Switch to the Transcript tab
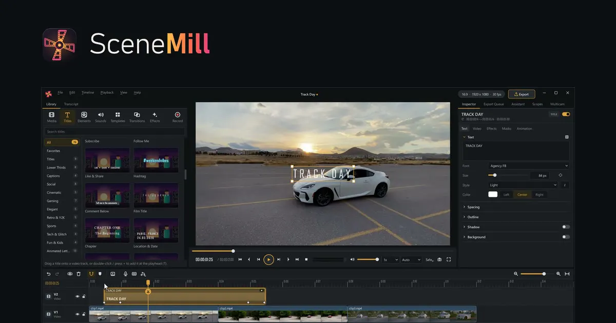 click(x=71, y=104)
